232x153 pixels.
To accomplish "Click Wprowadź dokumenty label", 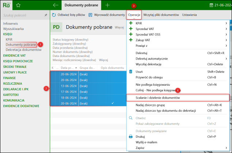I will click(110, 15).
